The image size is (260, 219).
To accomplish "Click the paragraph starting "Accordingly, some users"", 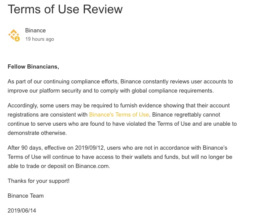I will [122, 119].
